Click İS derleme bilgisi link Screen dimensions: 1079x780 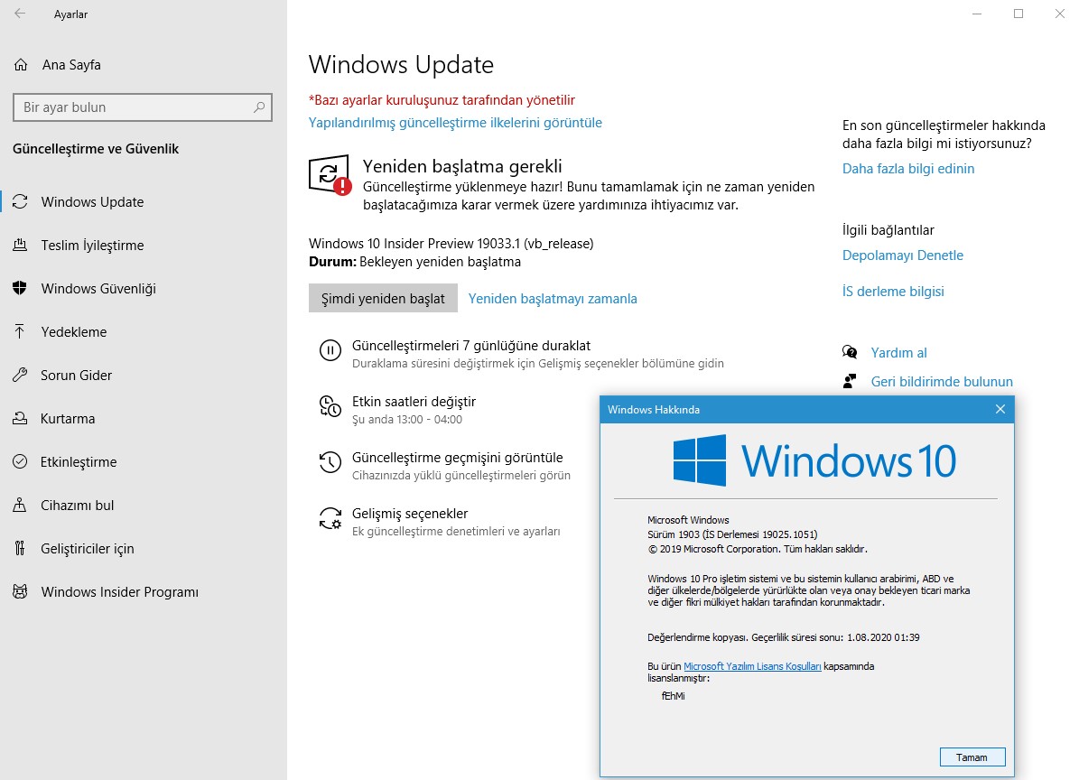[x=893, y=291]
